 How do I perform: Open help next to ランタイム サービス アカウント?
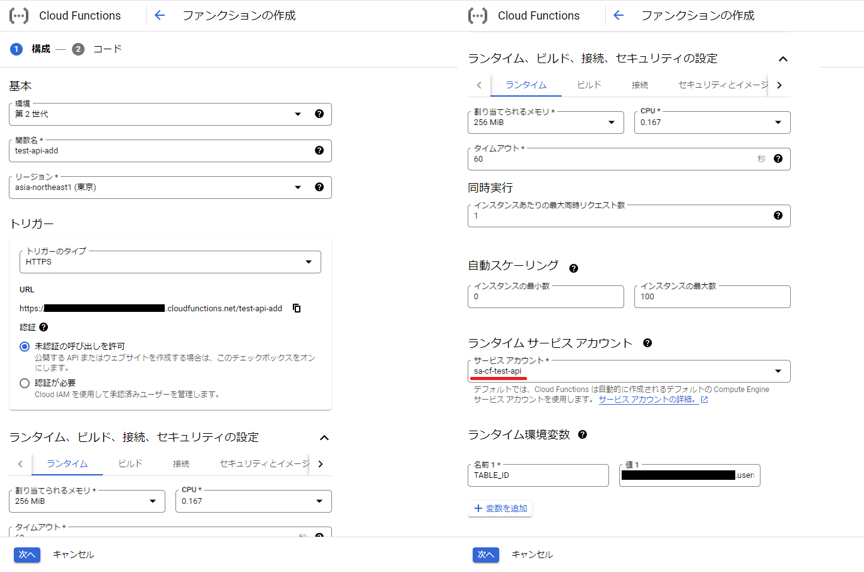click(x=648, y=343)
